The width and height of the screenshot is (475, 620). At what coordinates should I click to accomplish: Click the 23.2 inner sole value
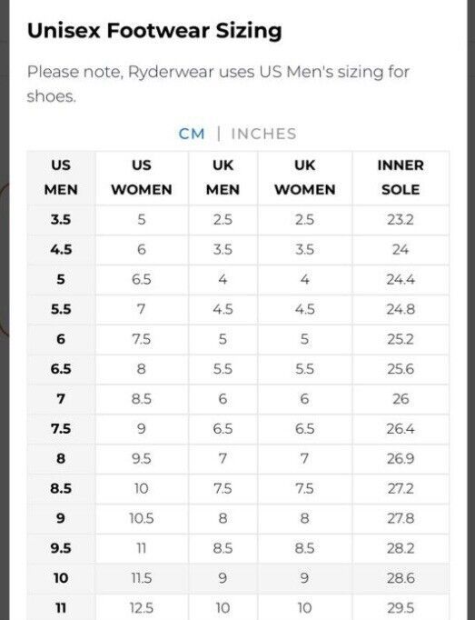(x=401, y=220)
